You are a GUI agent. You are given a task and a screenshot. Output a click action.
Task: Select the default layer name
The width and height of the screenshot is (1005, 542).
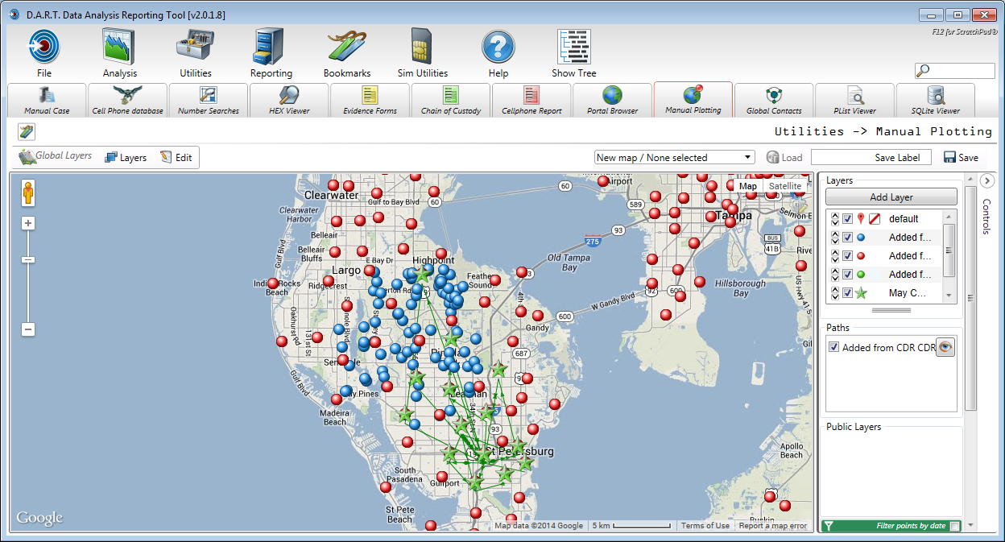pos(904,218)
